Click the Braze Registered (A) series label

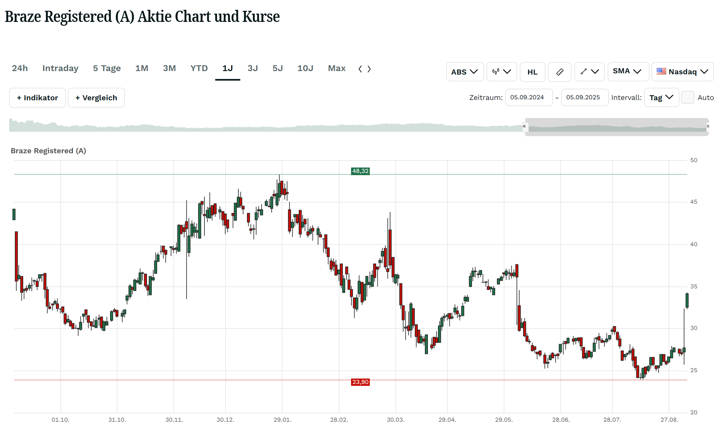coord(49,151)
